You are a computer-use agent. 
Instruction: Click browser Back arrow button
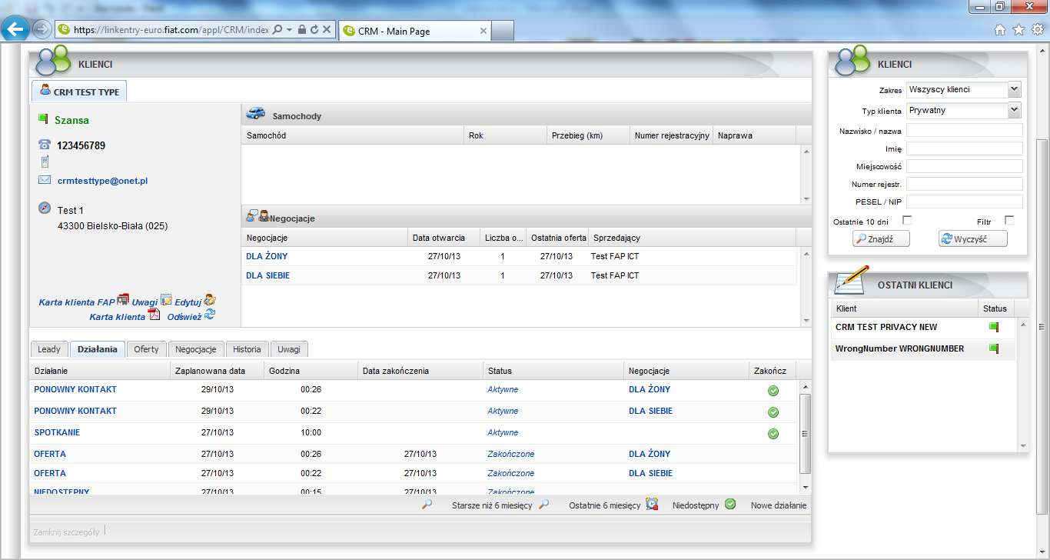click(x=15, y=29)
